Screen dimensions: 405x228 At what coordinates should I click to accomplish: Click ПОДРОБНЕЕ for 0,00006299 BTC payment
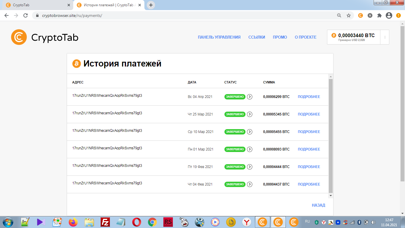point(309,97)
